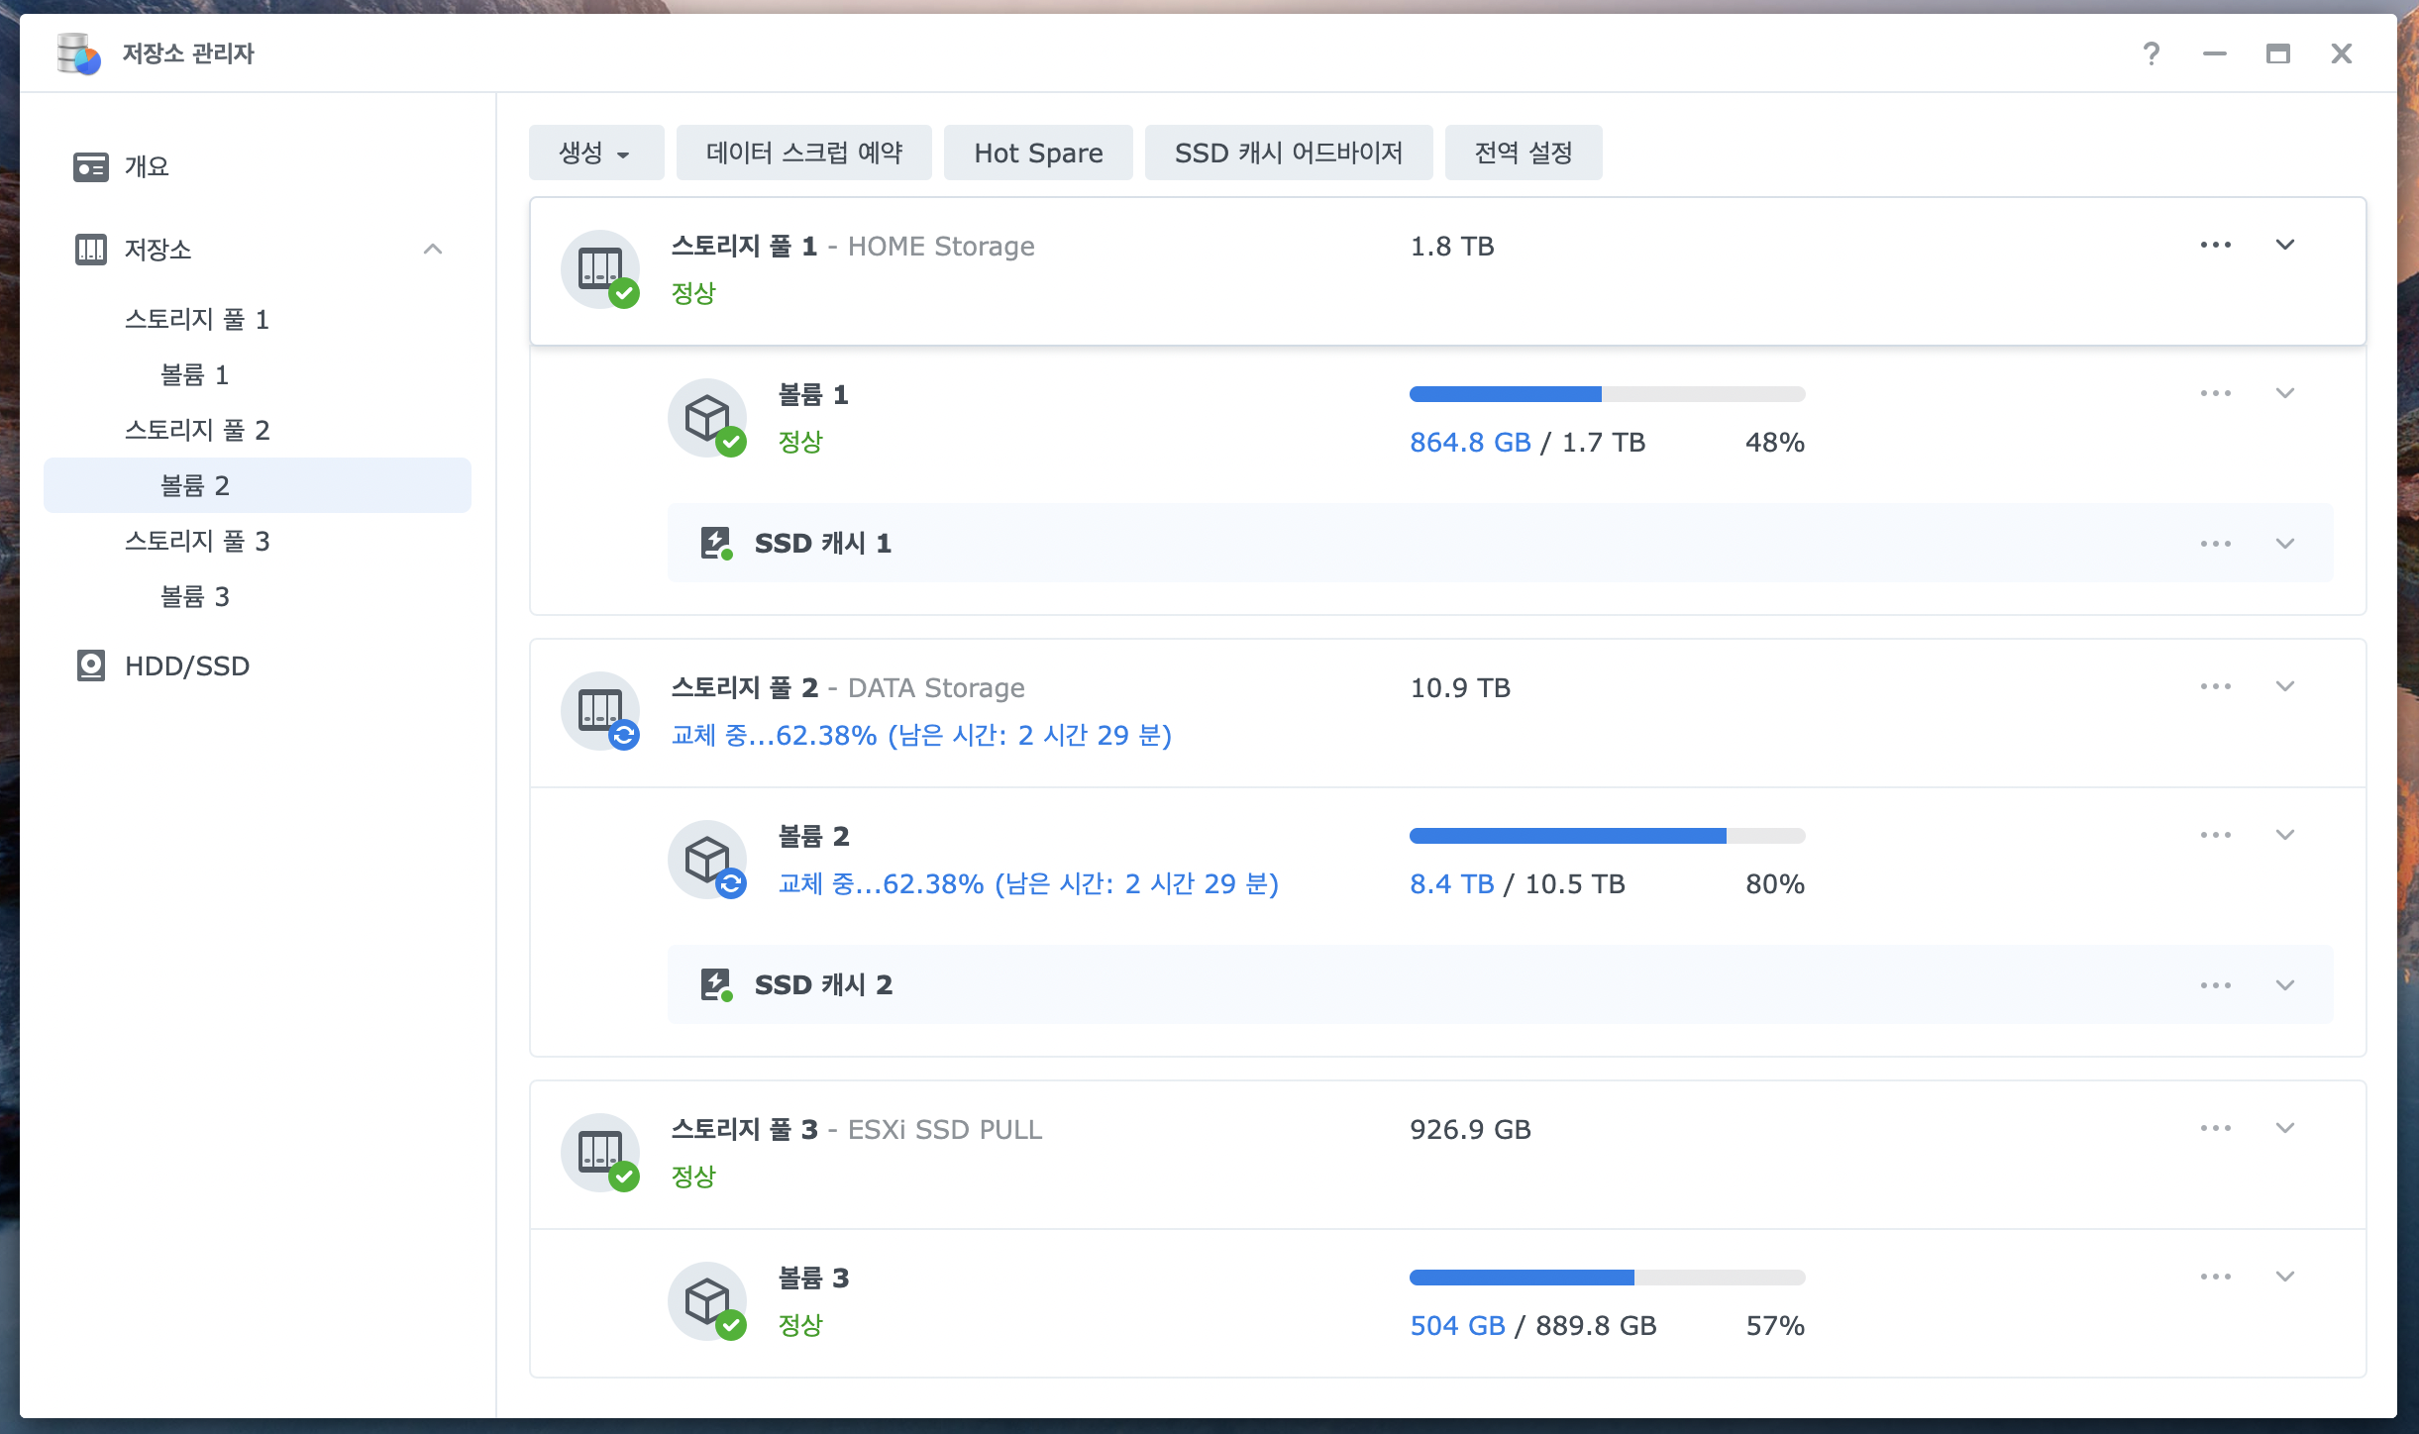Open the 생성 dropdown button
Screen dimensions: 2419x1434
pos(595,153)
